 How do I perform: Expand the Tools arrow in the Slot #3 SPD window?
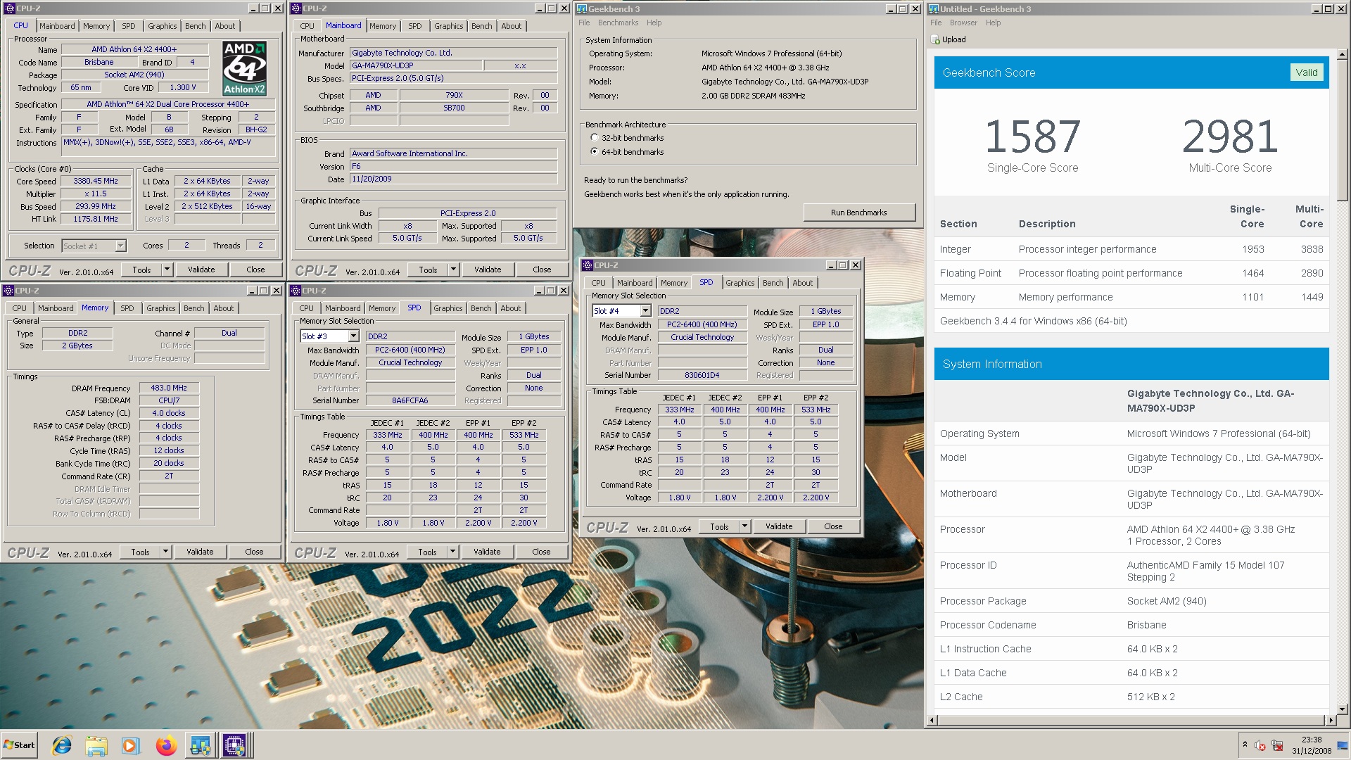click(x=452, y=552)
